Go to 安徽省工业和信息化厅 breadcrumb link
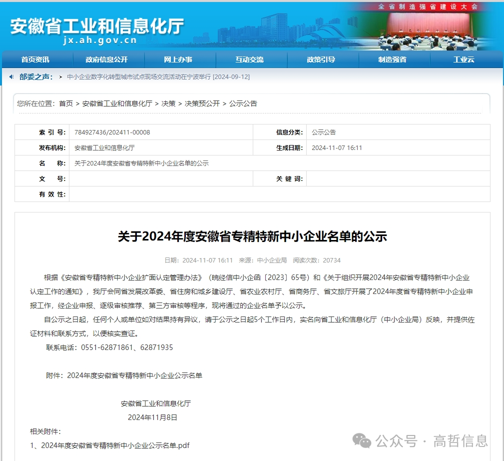The width and height of the screenshot is (504, 461). 117,103
